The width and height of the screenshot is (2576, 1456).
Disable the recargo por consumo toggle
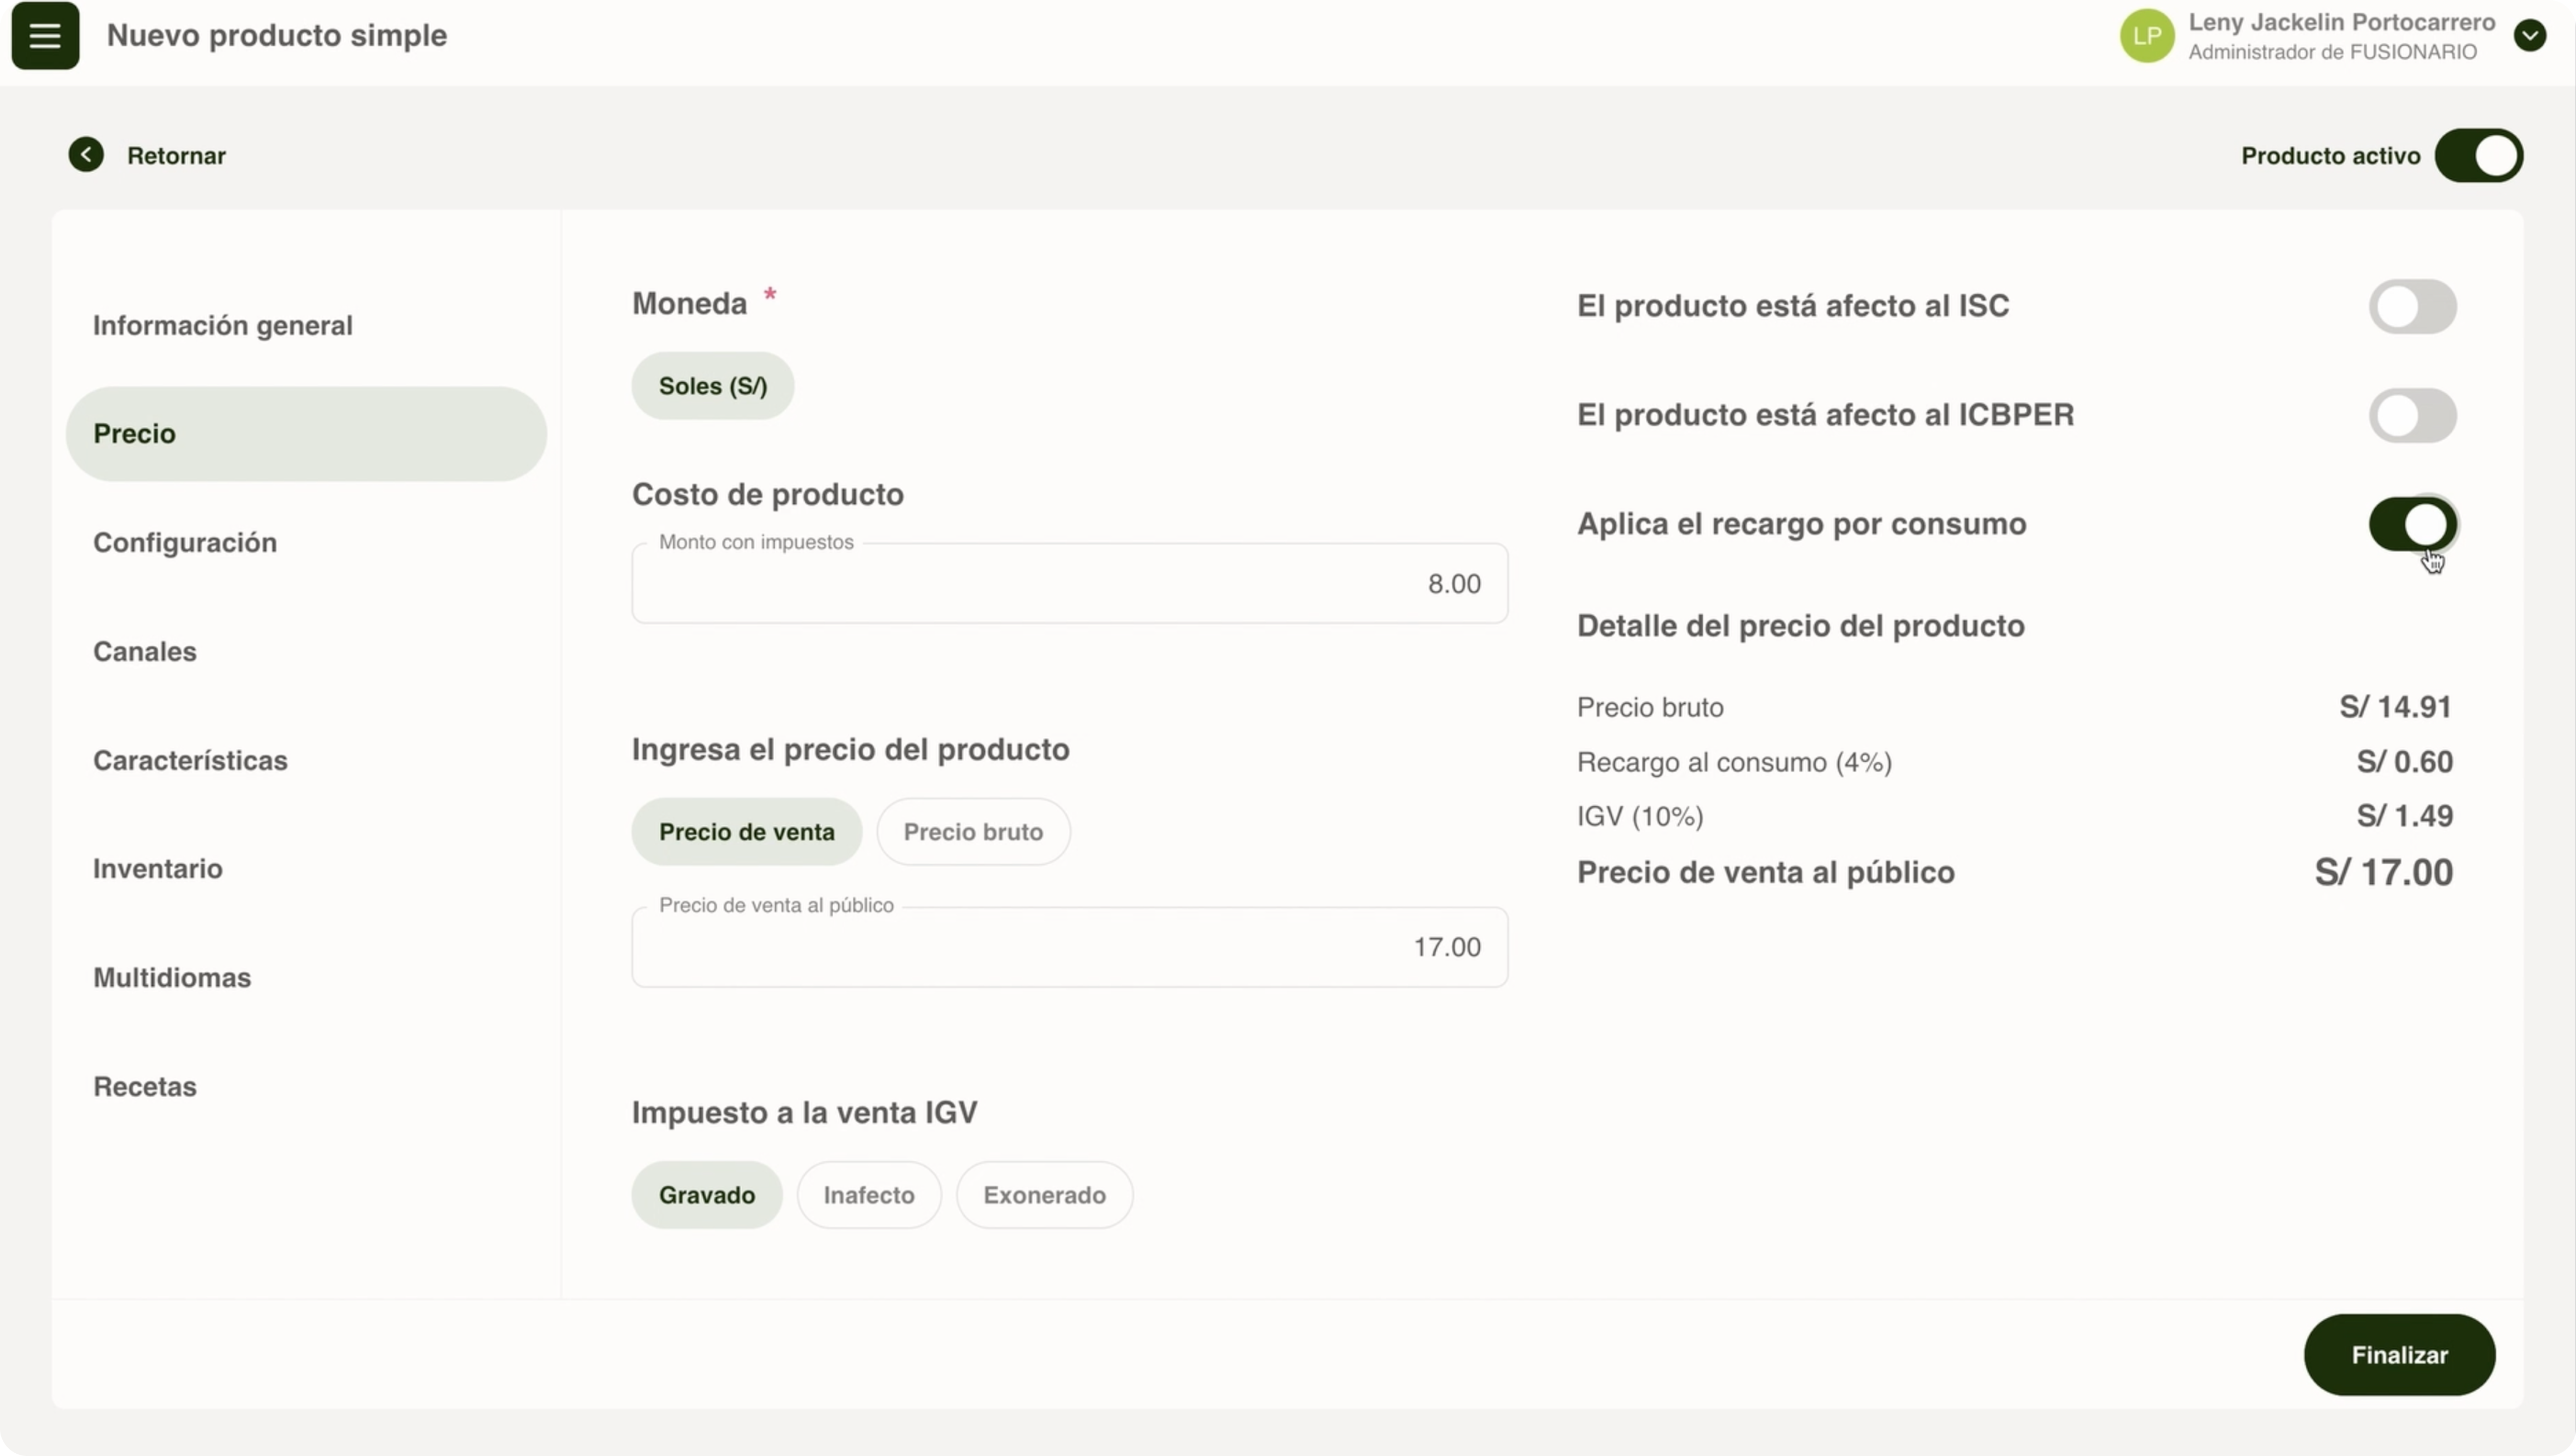click(x=2411, y=524)
